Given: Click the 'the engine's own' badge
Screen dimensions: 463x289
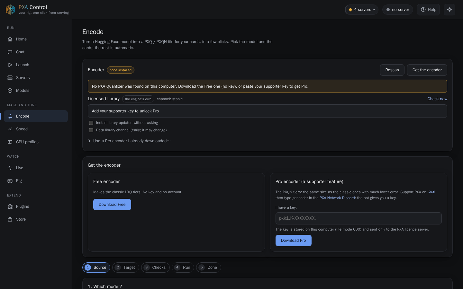Looking at the screenshot, I should pyautogui.click(x=138, y=99).
